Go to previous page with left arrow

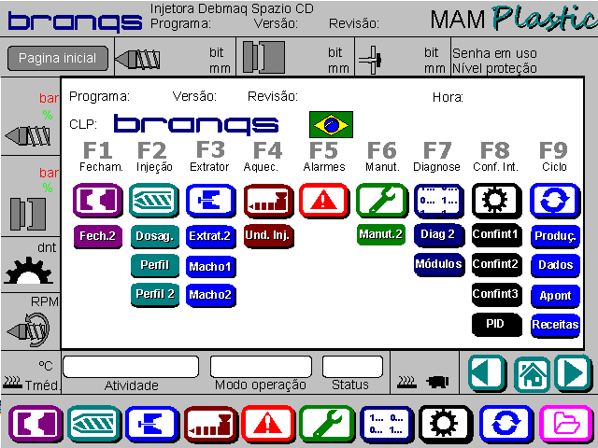pyautogui.click(x=488, y=374)
